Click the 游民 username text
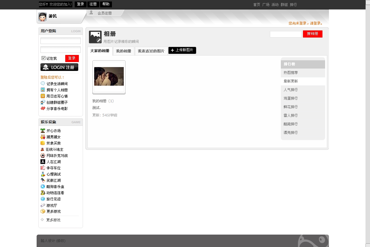 click(x=53, y=16)
